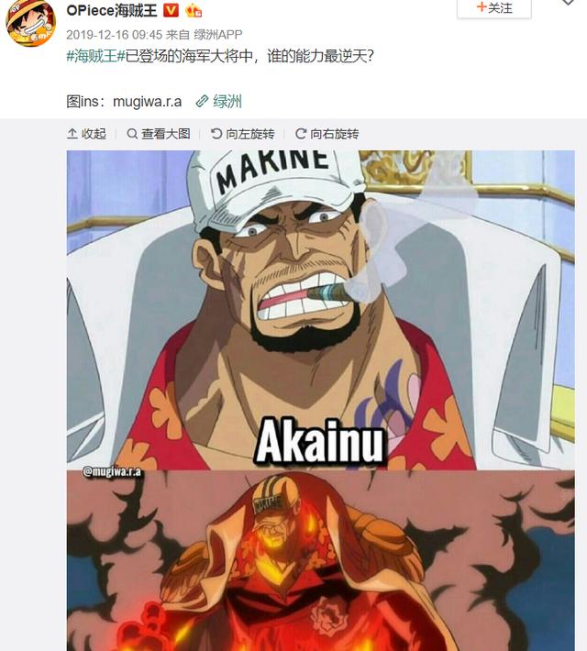
Task: Open the 绿洲APP source link
Action: pos(218,35)
